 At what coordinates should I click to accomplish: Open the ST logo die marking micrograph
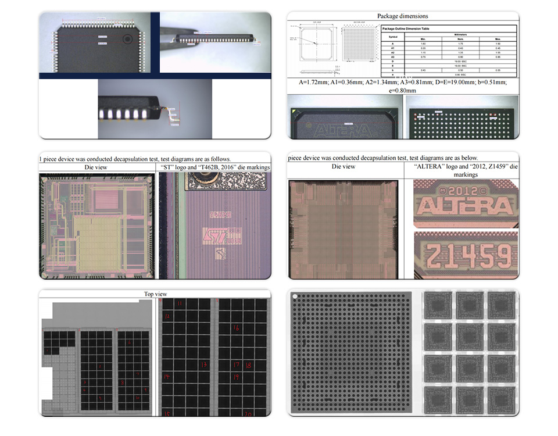[215, 226]
